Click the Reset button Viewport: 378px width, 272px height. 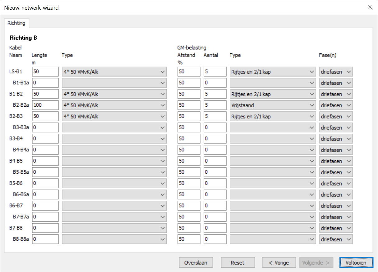tap(238, 263)
